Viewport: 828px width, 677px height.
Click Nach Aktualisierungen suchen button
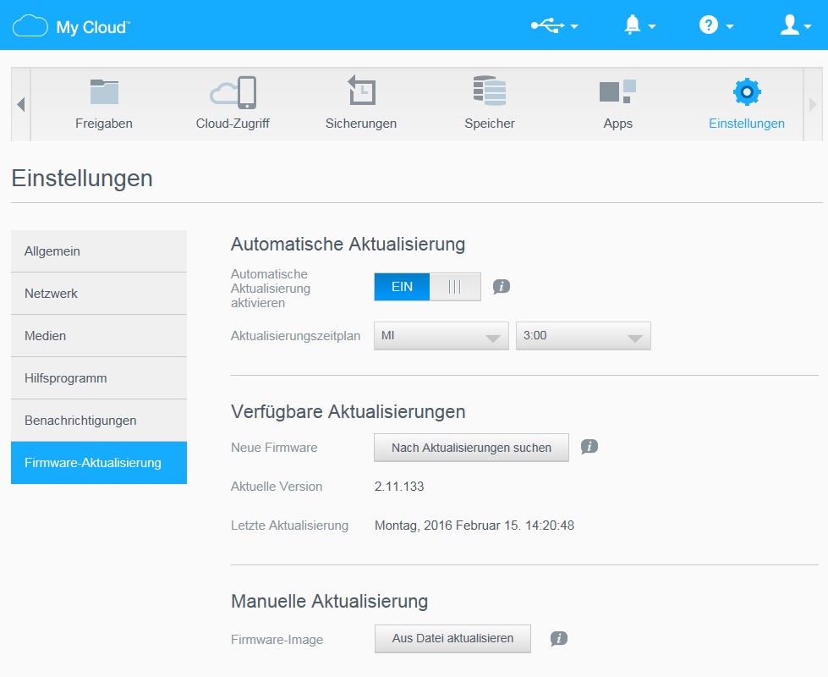pos(471,448)
